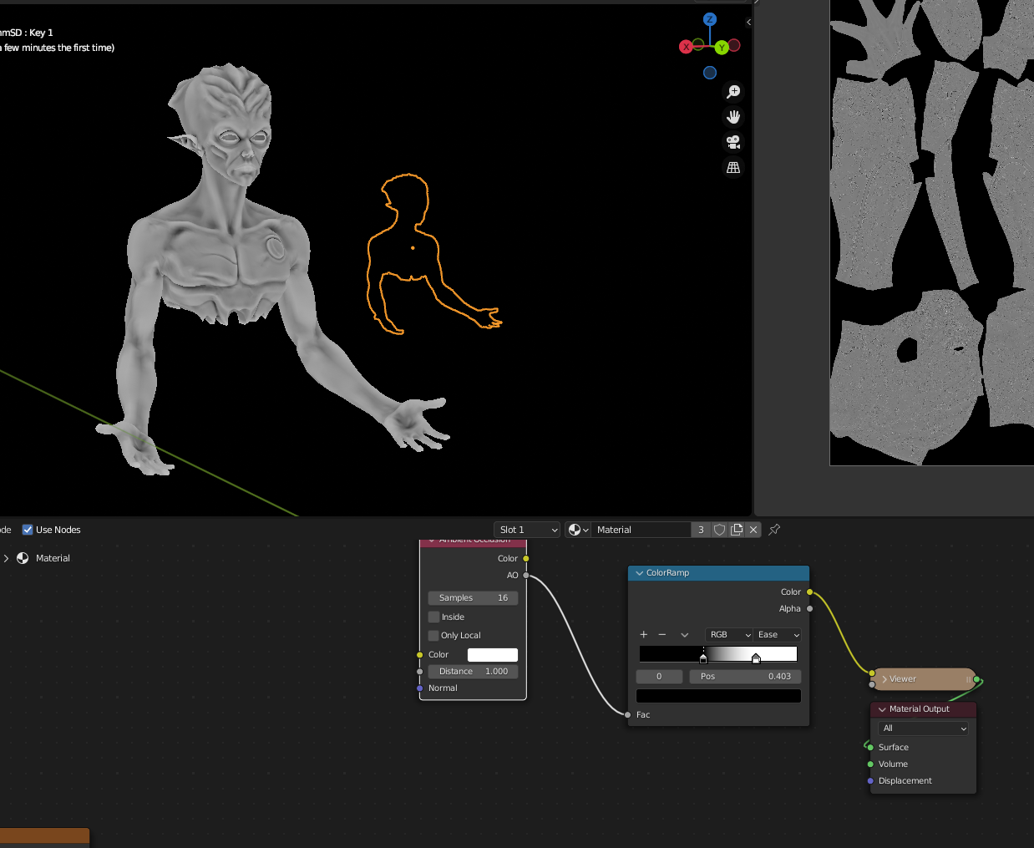Enable the Inside checkbox in Ambient Occlusion
Screen dimensions: 1034x848
click(434, 617)
